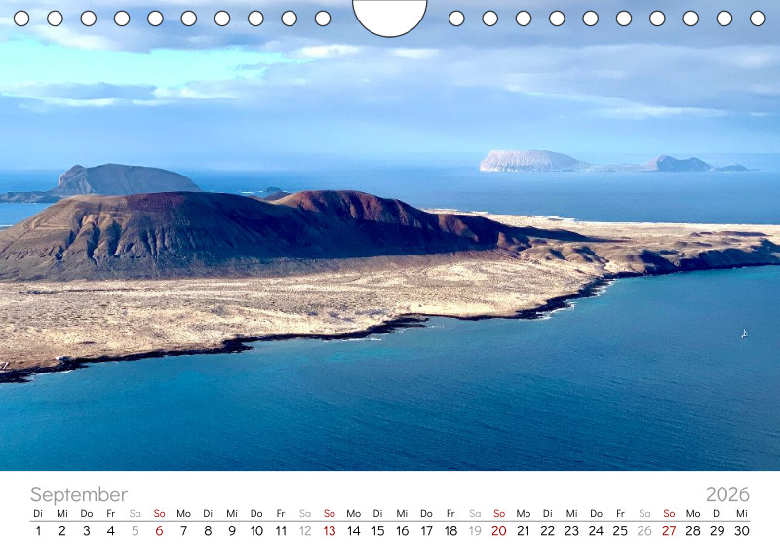Select date 15 in the calendar row
Viewport: 780px width, 549px height.
377,531
